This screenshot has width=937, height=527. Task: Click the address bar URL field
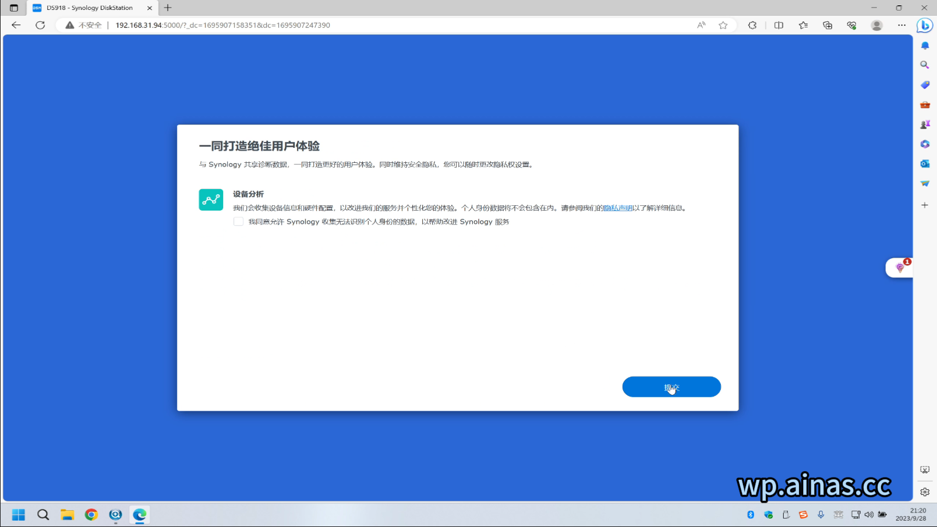[233, 25]
